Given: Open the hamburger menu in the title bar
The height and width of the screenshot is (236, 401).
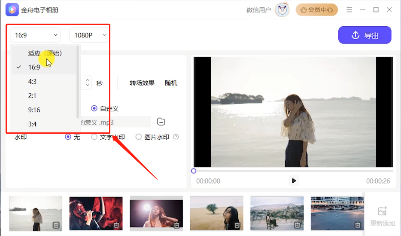Looking at the screenshot, I should click(349, 10).
